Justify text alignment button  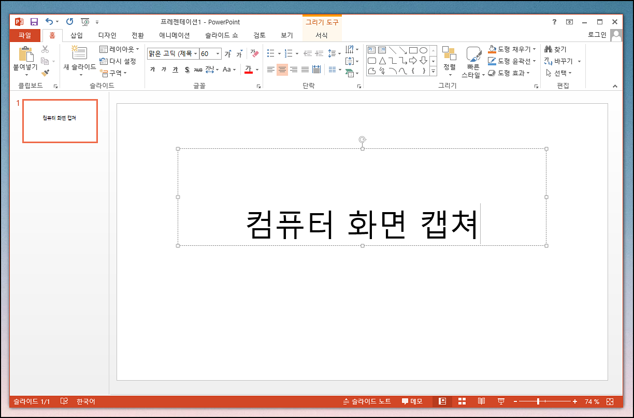[x=305, y=69]
